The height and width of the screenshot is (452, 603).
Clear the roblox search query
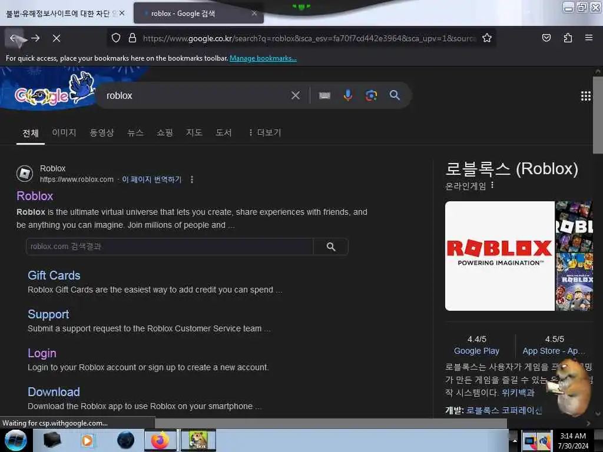(x=296, y=95)
